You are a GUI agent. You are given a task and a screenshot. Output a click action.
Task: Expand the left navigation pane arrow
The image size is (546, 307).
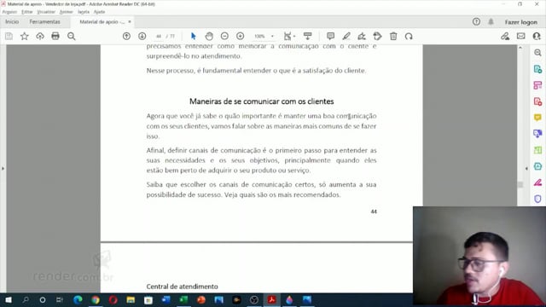[x=3, y=169]
